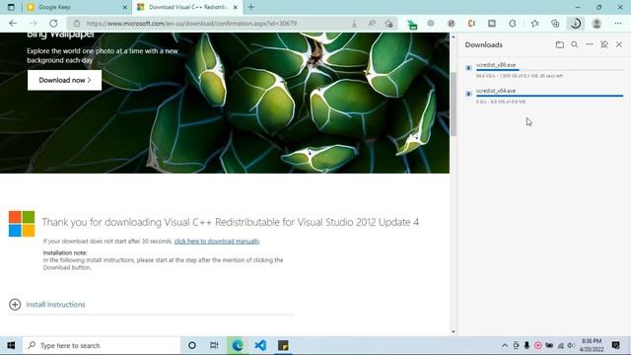Click the vcredist_x64.exe file icon
631x355 pixels.
click(x=468, y=94)
